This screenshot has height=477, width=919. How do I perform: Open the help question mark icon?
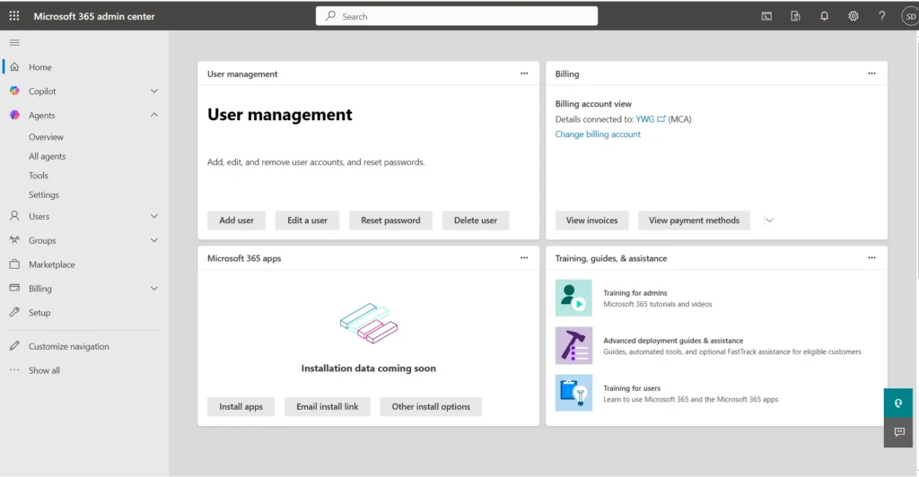(x=882, y=16)
